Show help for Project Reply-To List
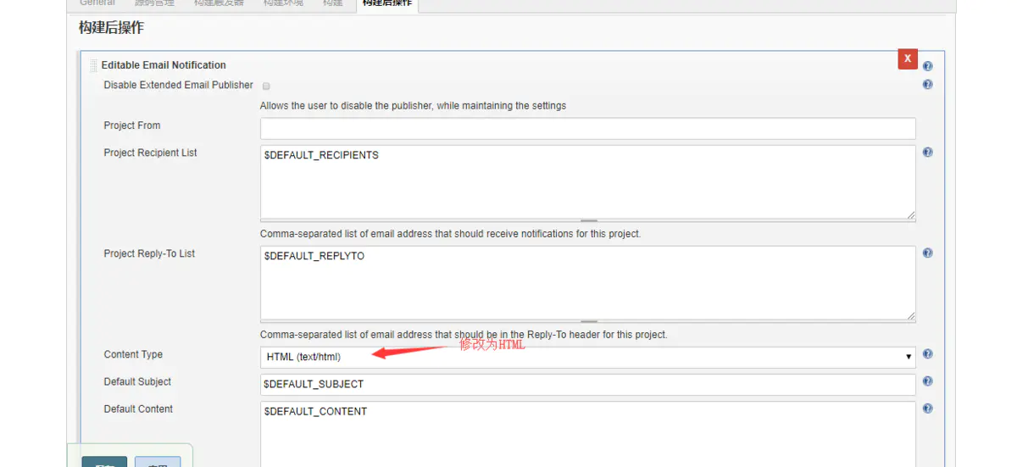 [928, 253]
